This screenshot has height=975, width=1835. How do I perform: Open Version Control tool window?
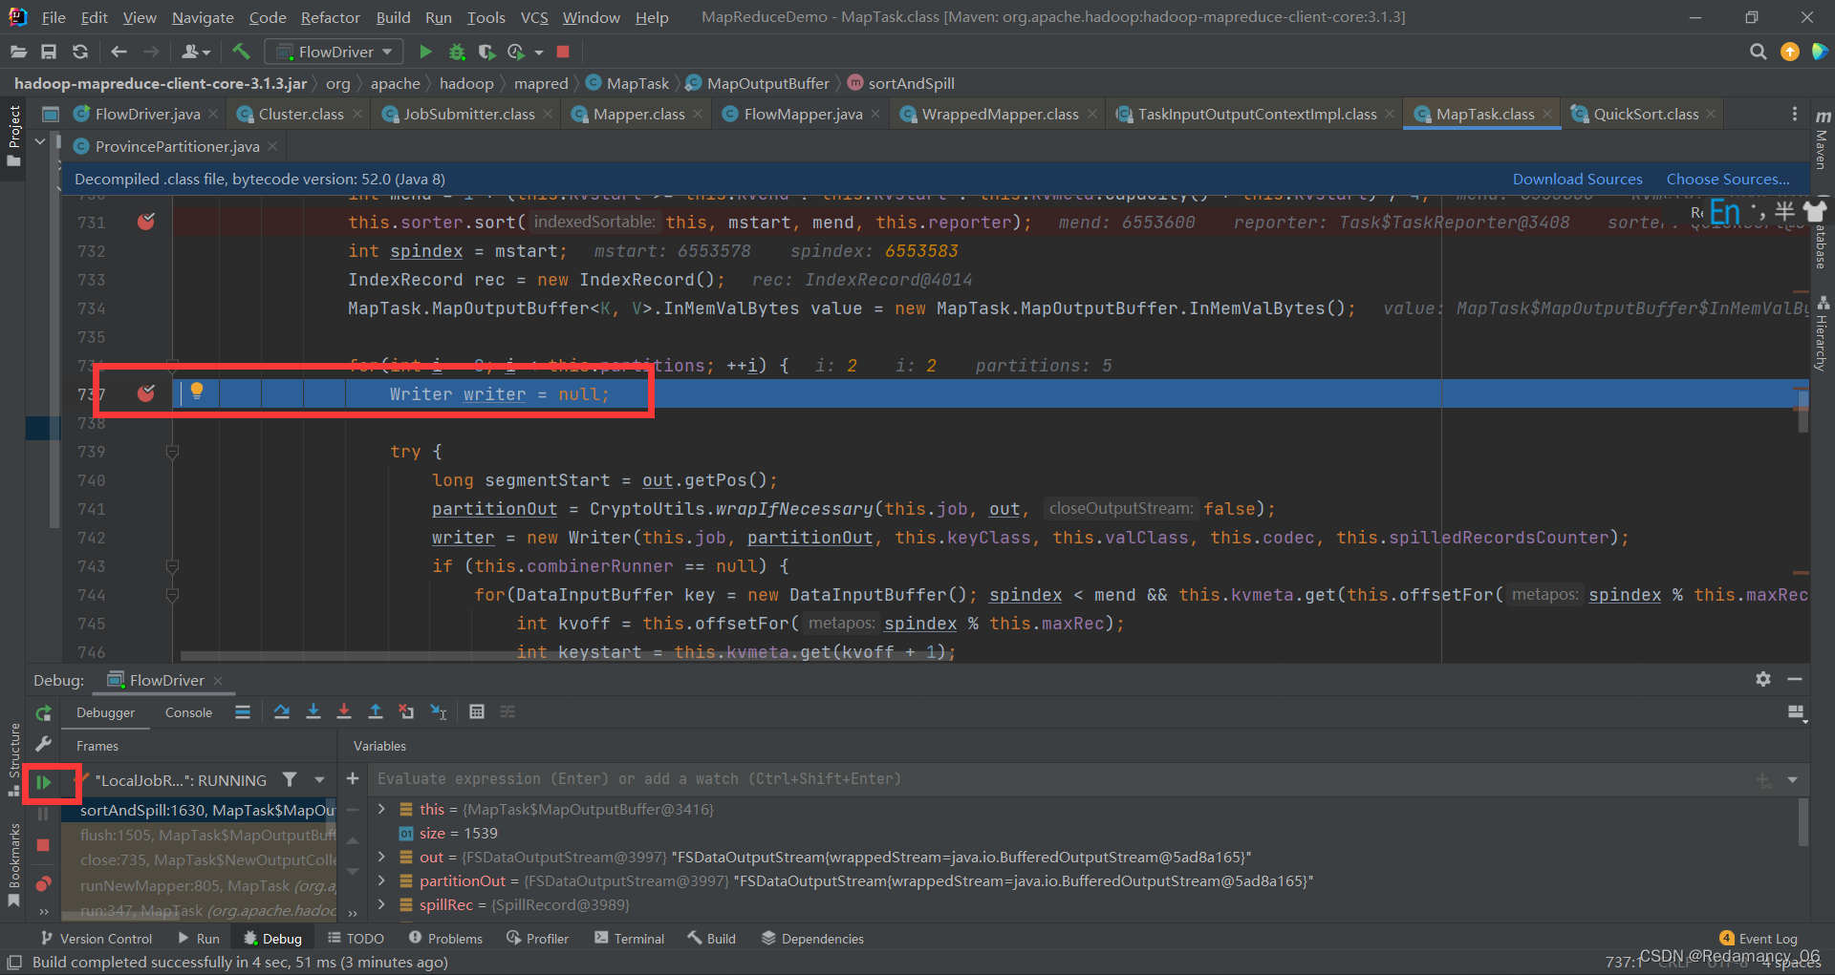(96, 939)
